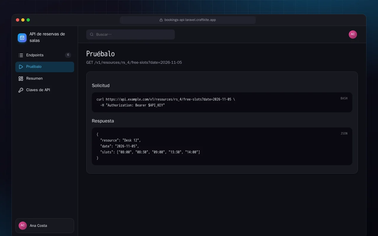Click the Endpoints count badge 6

(x=68, y=55)
